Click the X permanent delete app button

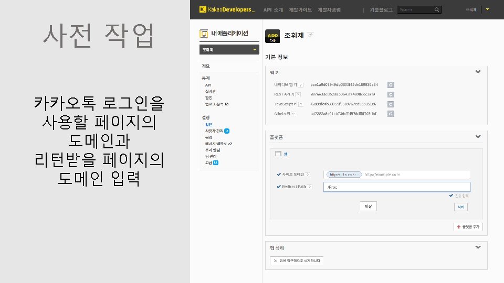[x=297, y=260]
